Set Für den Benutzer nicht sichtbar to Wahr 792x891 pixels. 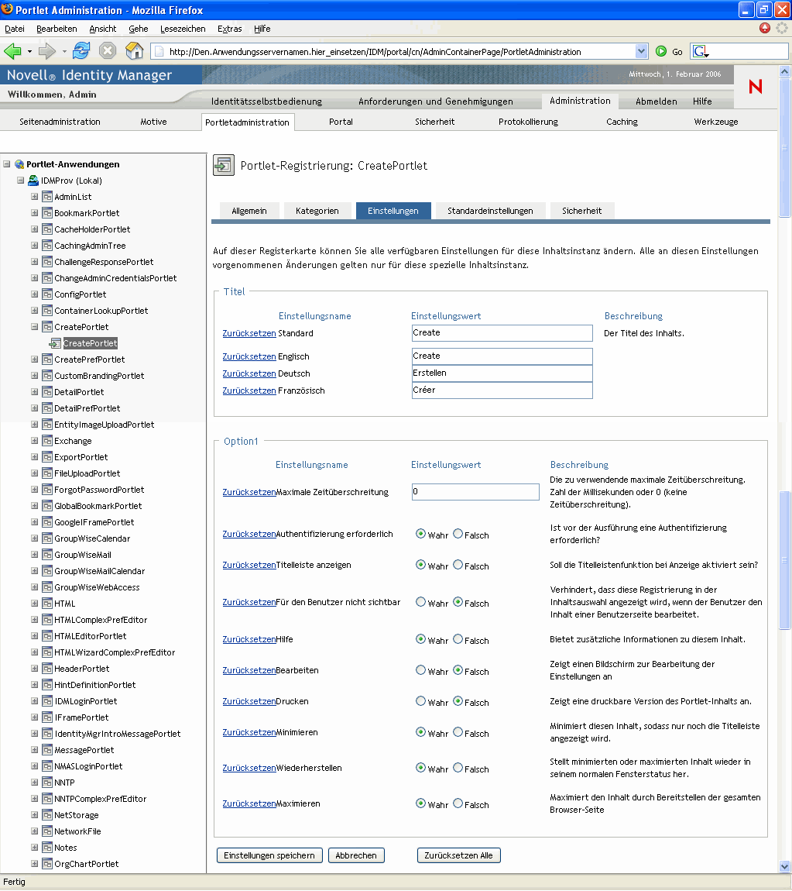[420, 602]
